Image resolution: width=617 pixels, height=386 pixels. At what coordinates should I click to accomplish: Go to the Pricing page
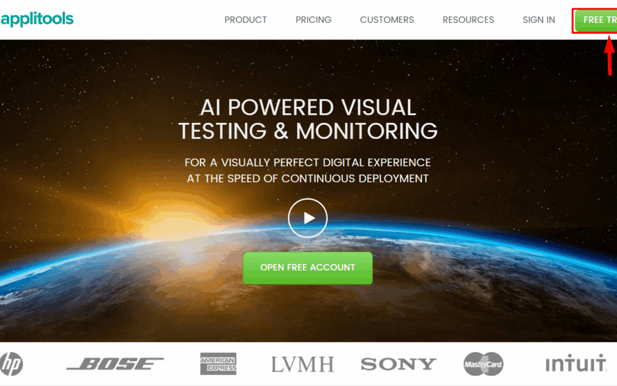314,19
